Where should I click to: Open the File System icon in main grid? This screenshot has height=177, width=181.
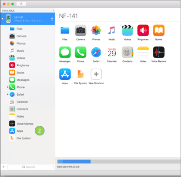coord(80,74)
